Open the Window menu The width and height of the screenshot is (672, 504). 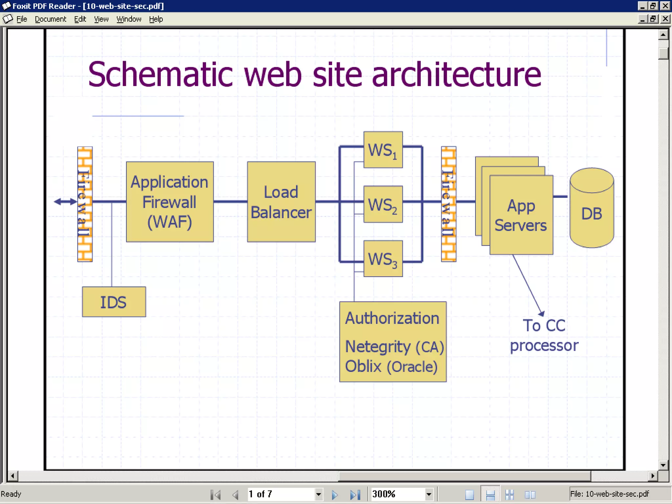[x=129, y=19]
